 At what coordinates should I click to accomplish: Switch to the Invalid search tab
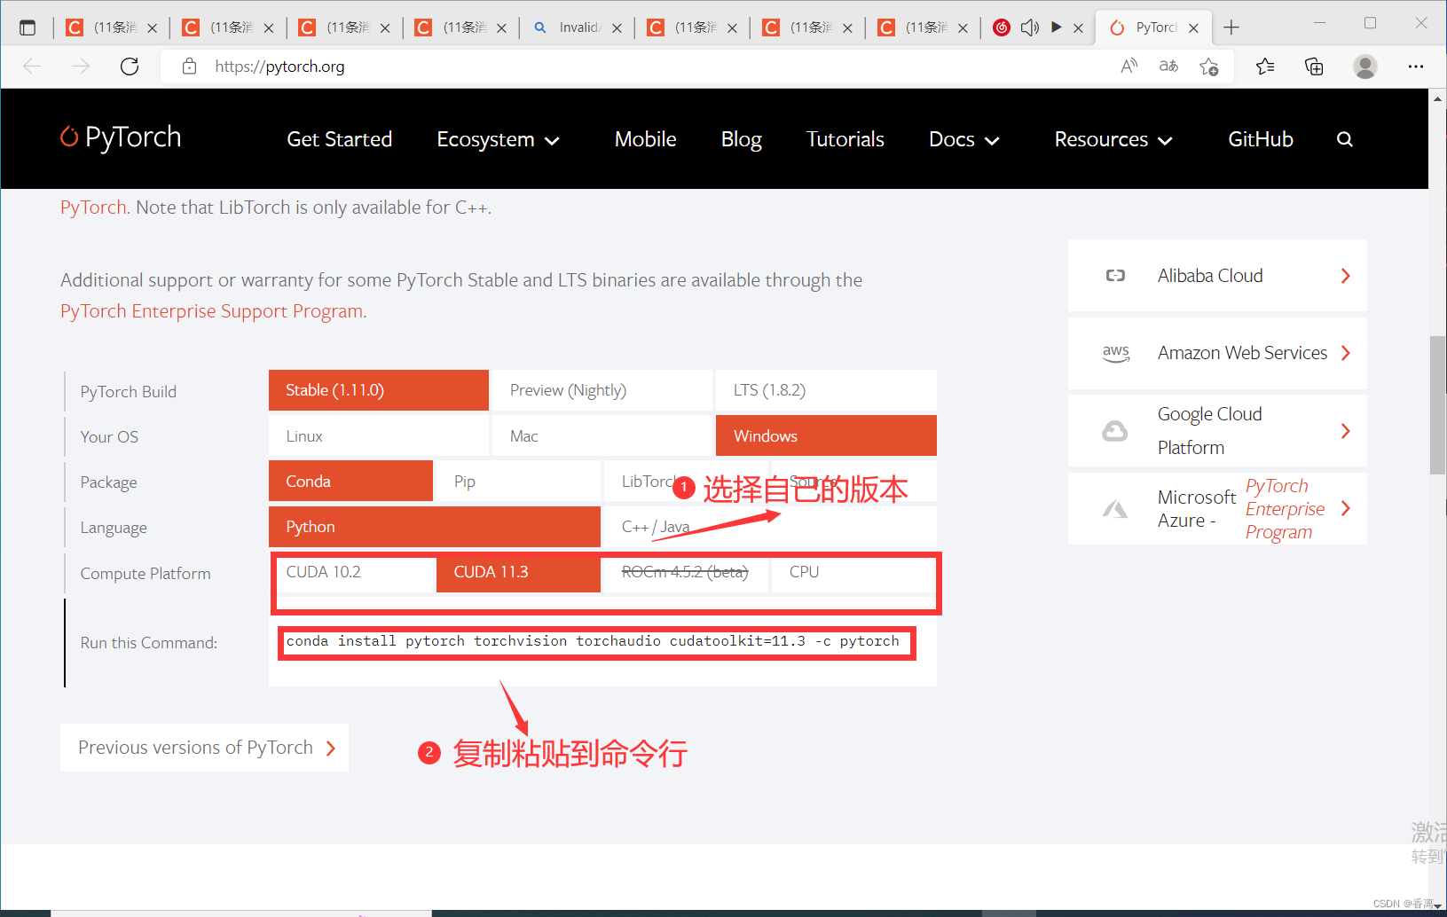point(577,27)
